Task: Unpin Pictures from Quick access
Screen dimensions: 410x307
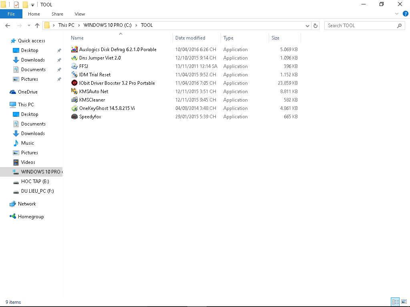Action: 59,79
